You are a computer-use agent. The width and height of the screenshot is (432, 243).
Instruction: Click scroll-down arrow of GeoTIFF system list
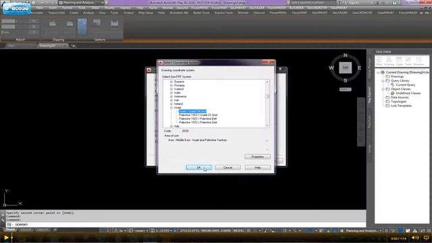click(x=267, y=126)
